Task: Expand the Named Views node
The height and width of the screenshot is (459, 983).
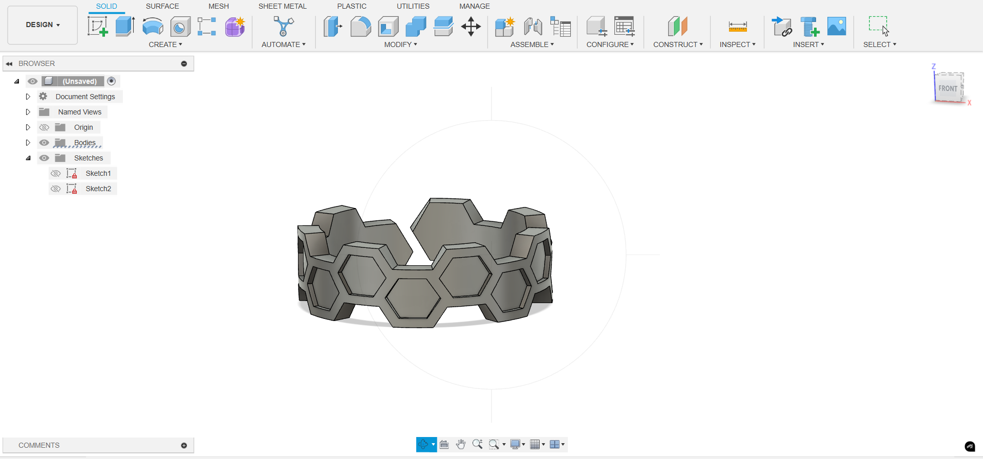Action: point(28,112)
